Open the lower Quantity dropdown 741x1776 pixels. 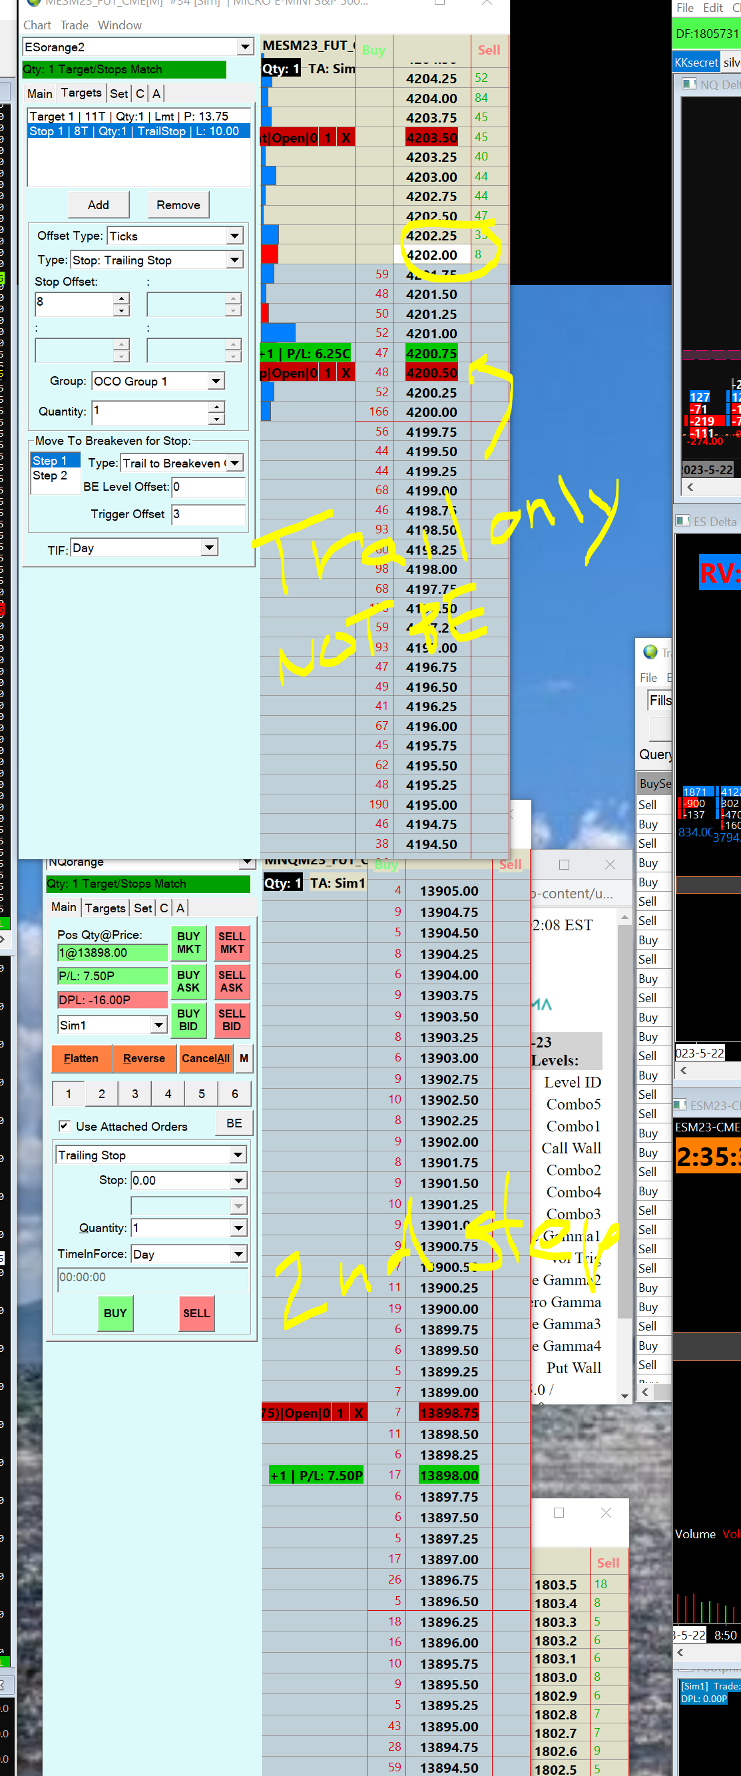[238, 1228]
